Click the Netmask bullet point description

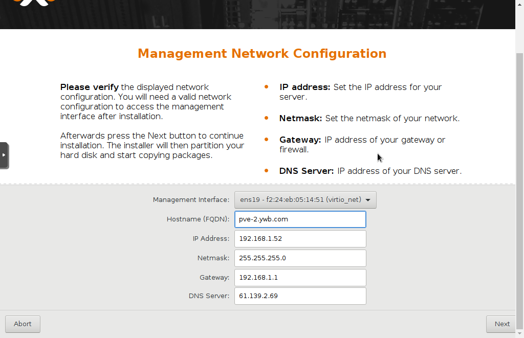(x=368, y=118)
